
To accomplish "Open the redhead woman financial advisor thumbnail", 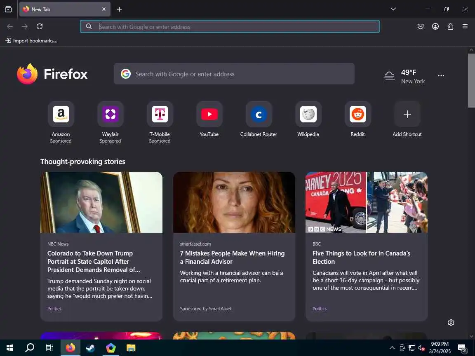I will pyautogui.click(x=234, y=202).
